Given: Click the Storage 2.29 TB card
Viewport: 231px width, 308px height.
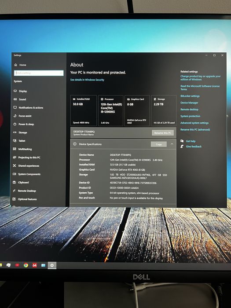Looking at the screenshot, I should point(164,110).
